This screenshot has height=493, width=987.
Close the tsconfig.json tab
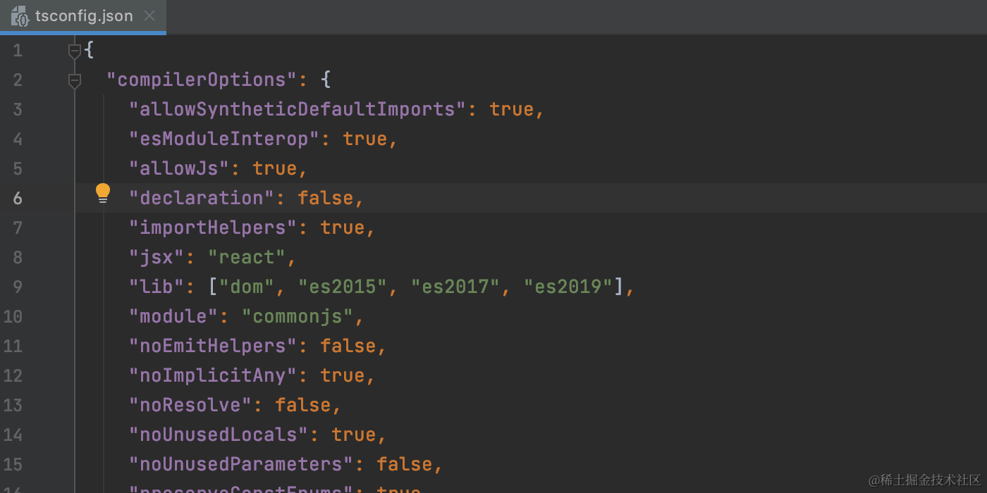149,15
